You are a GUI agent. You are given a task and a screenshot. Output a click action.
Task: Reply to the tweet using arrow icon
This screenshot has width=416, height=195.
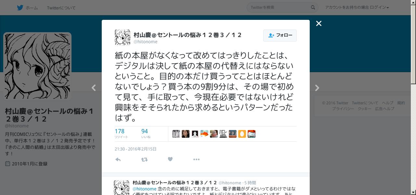(118, 159)
